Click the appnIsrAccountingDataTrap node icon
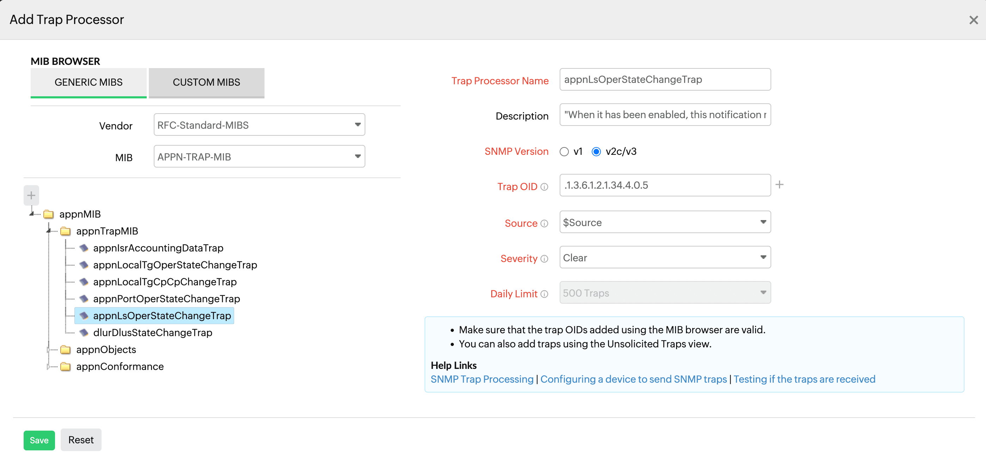The image size is (986, 474). tap(84, 248)
